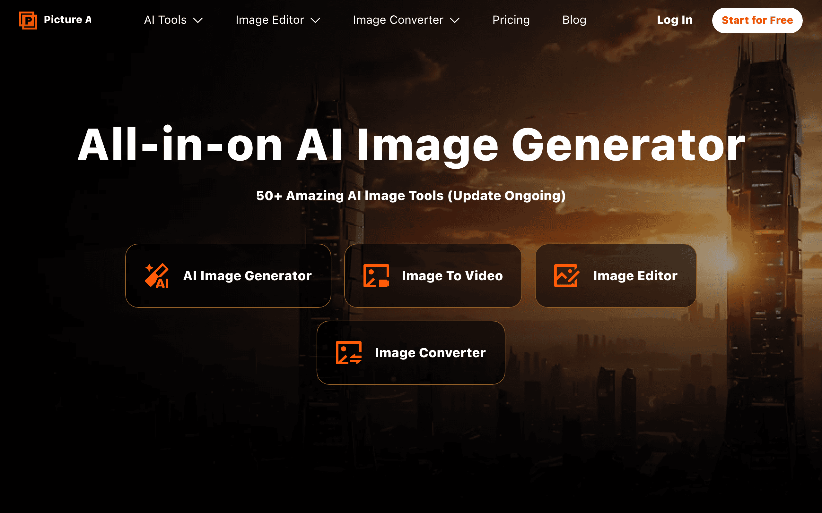Select the Image Converter card label
This screenshot has width=822, height=513.
click(x=430, y=353)
